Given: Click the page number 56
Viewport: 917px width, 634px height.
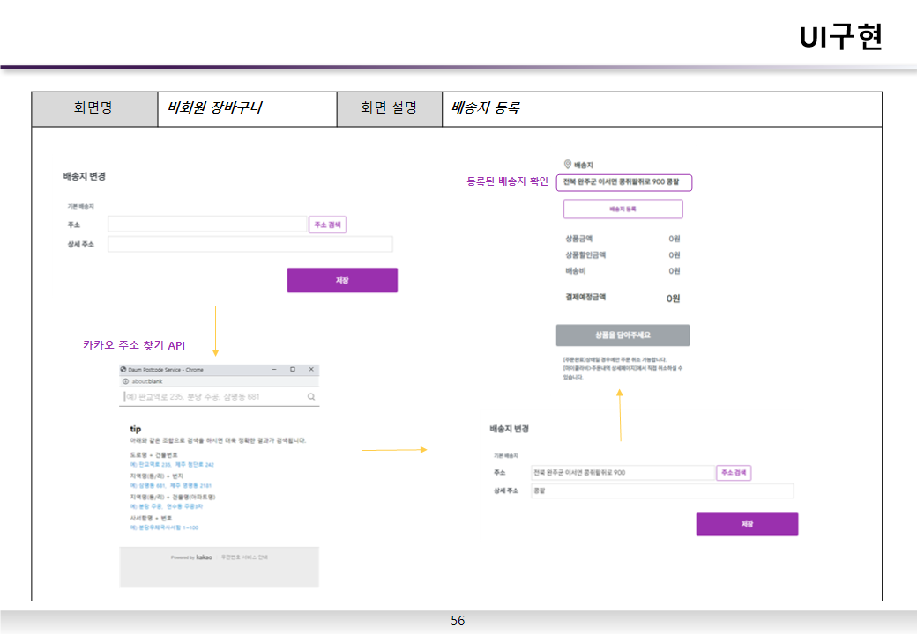Looking at the screenshot, I should click(458, 621).
